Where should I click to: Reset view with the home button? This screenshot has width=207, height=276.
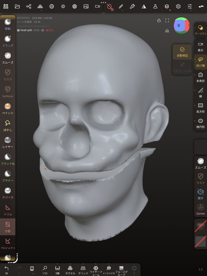pos(167,31)
